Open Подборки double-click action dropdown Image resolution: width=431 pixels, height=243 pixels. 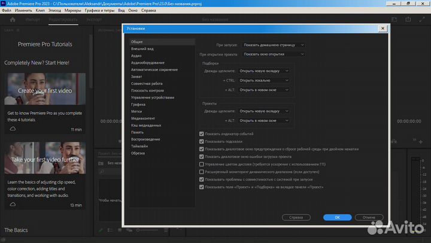pos(264,71)
